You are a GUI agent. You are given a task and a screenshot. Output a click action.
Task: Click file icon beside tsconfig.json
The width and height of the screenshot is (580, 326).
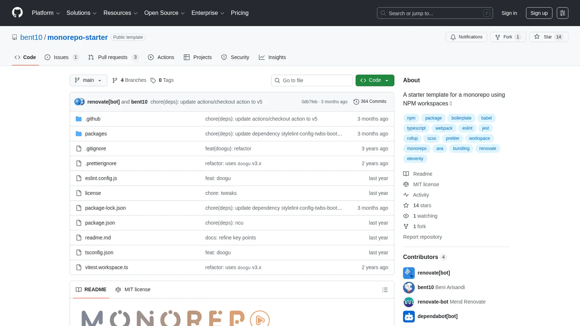pyautogui.click(x=79, y=252)
